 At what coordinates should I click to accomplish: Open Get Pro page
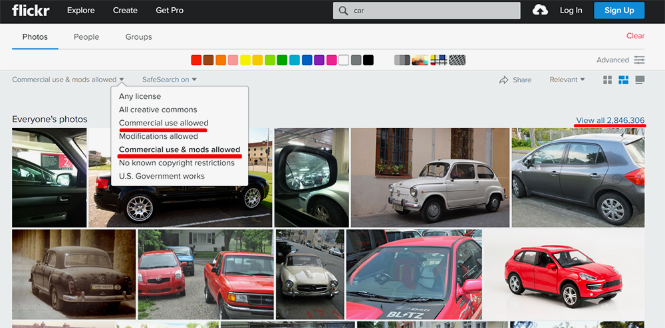170,11
